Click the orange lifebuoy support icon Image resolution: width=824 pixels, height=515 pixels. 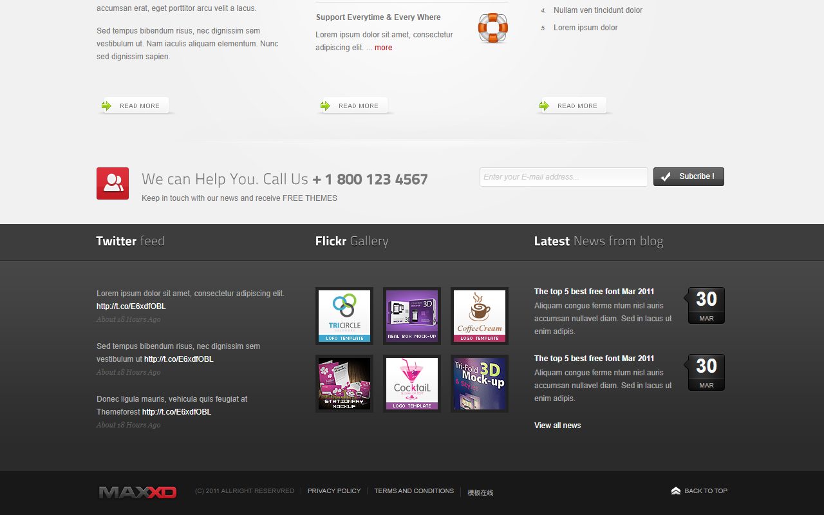493,28
